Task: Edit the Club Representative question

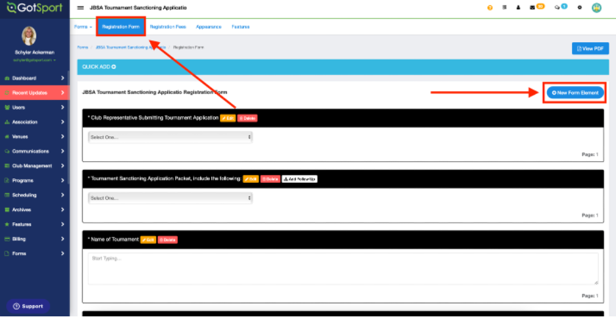Action: [228, 118]
